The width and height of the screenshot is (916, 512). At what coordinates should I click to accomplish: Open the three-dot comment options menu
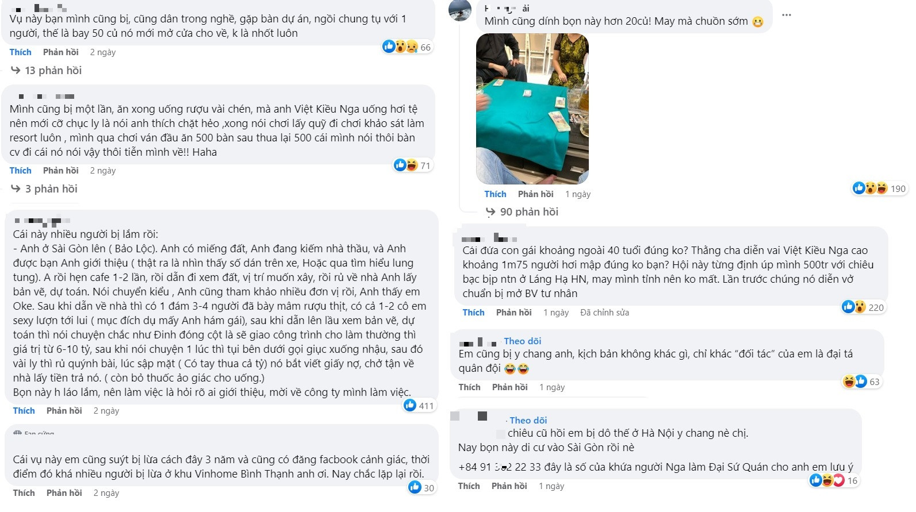tap(786, 15)
